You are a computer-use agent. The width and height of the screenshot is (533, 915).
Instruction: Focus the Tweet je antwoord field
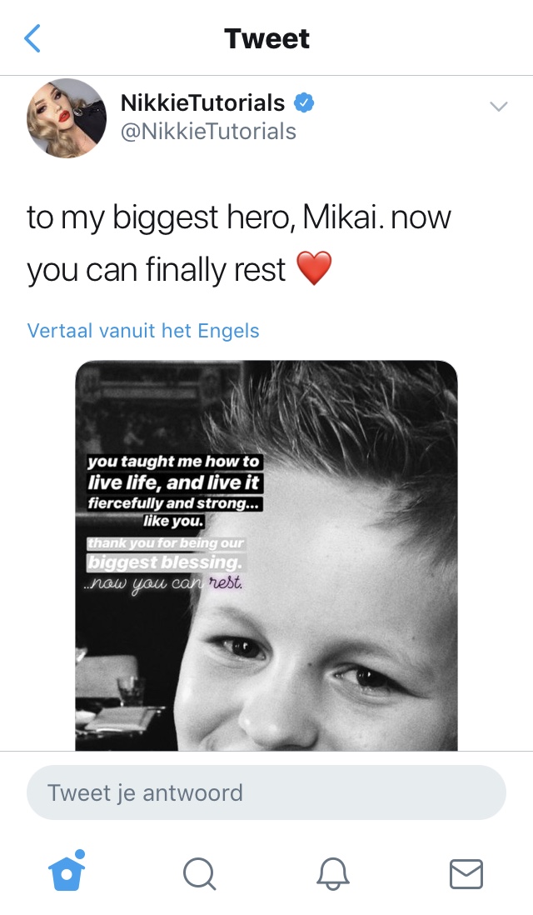point(266,792)
